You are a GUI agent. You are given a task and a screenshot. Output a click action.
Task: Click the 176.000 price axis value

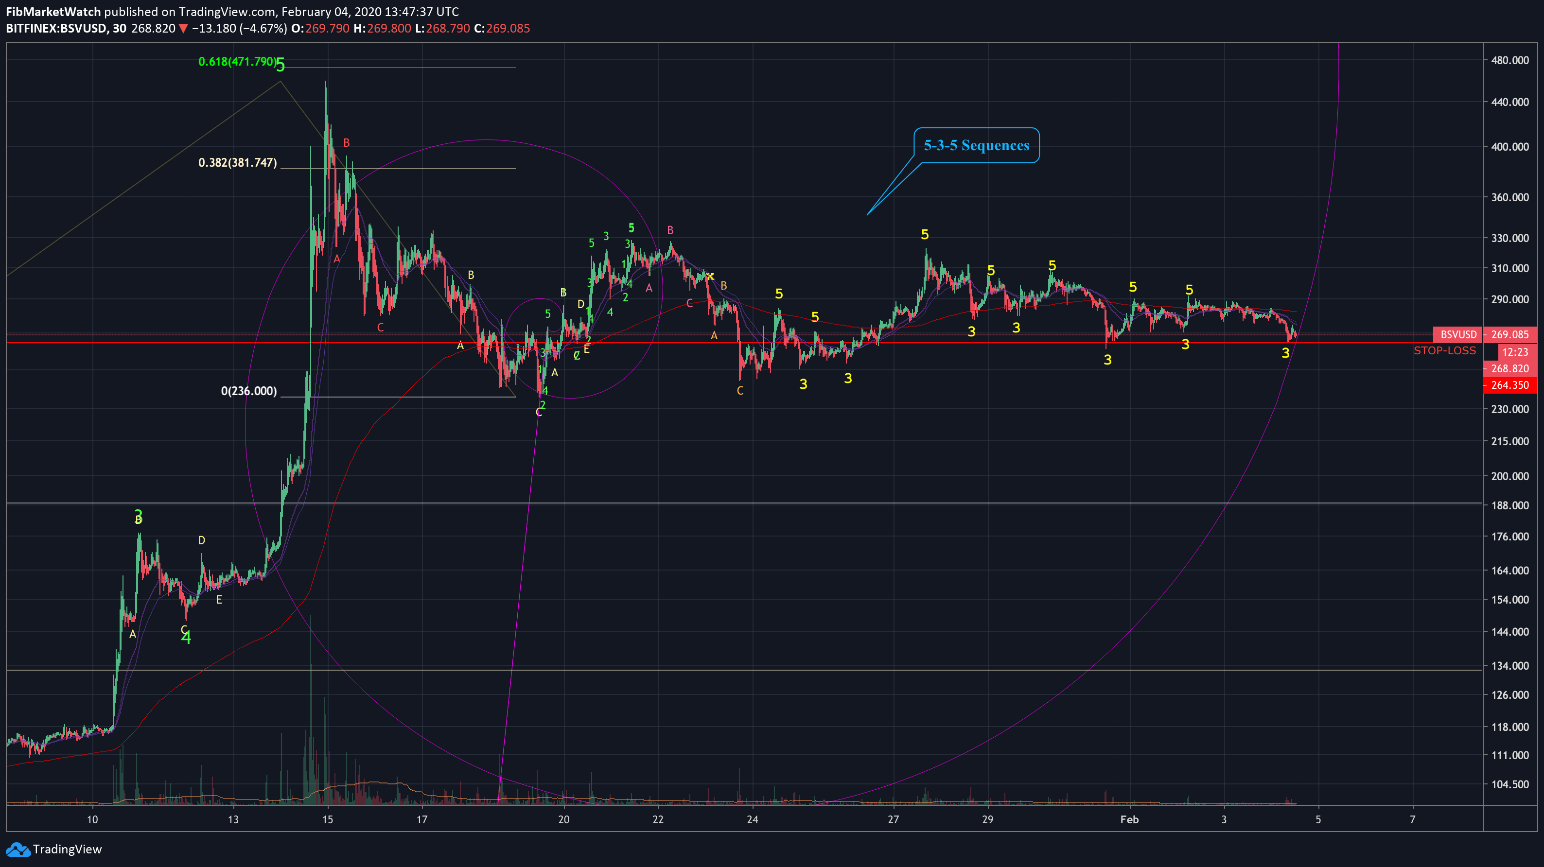pos(1510,536)
